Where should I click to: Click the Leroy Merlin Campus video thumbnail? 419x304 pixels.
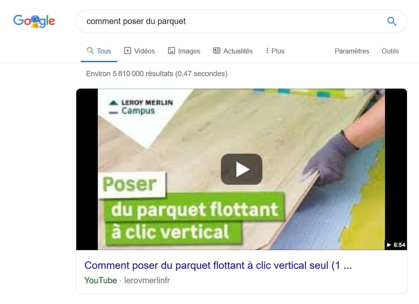241,169
